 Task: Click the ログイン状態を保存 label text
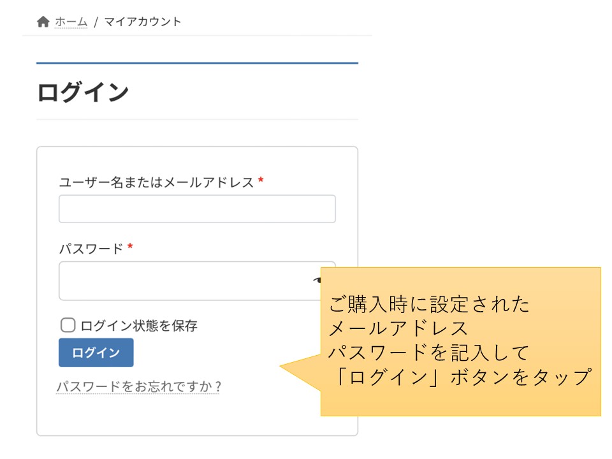click(x=139, y=326)
